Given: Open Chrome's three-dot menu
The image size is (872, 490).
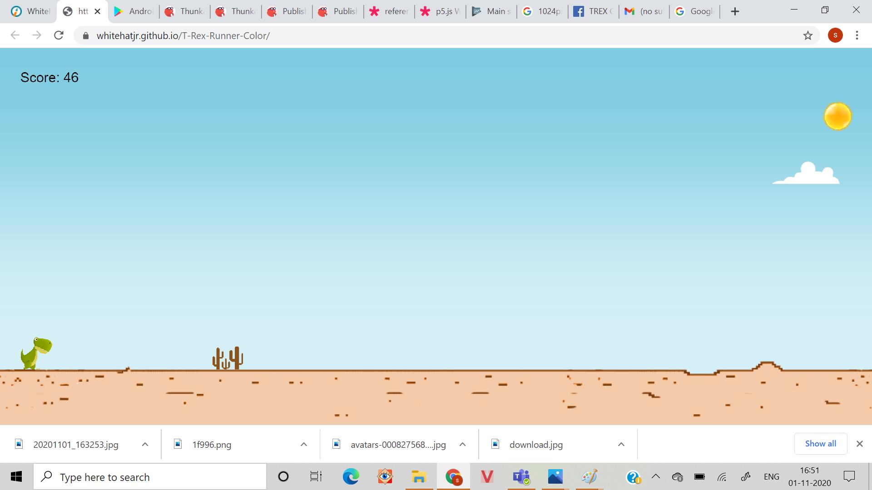Looking at the screenshot, I should [857, 35].
